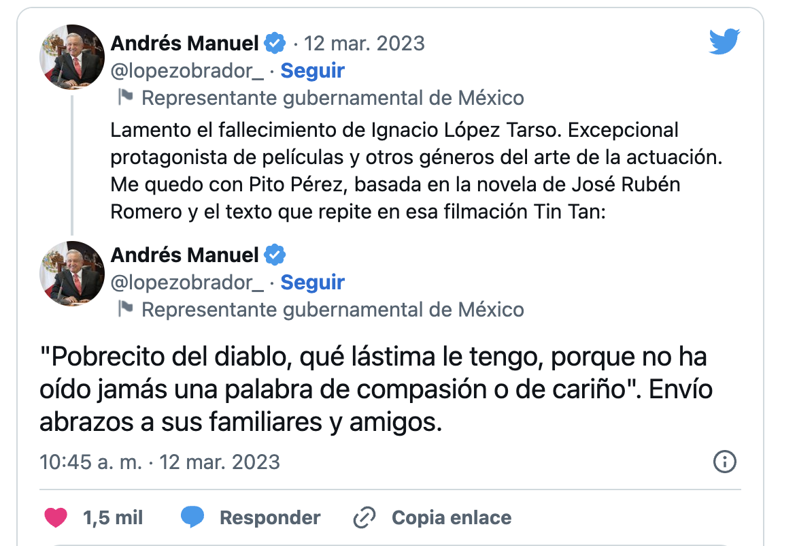Open the tweet info circle icon

pos(725,462)
